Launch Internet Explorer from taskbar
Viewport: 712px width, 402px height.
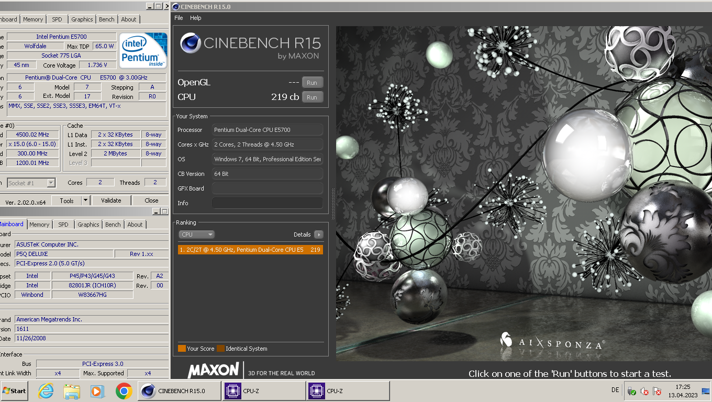(46, 391)
